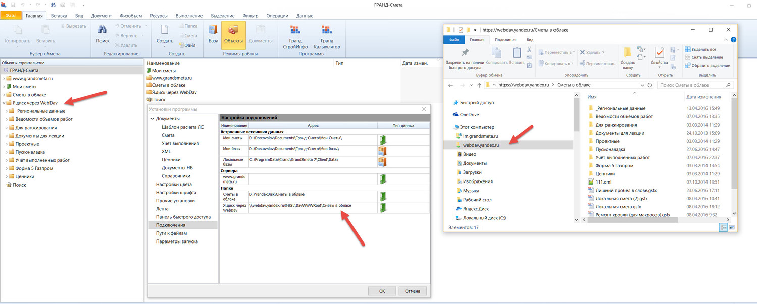Switch Explorer to large icons view

tap(731, 228)
